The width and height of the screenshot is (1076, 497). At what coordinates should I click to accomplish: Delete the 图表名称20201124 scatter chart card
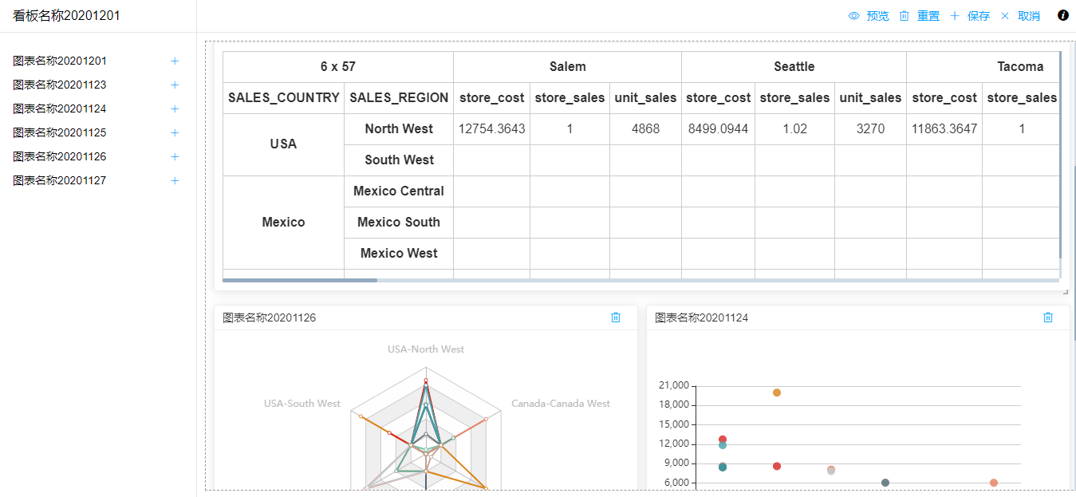[1048, 318]
